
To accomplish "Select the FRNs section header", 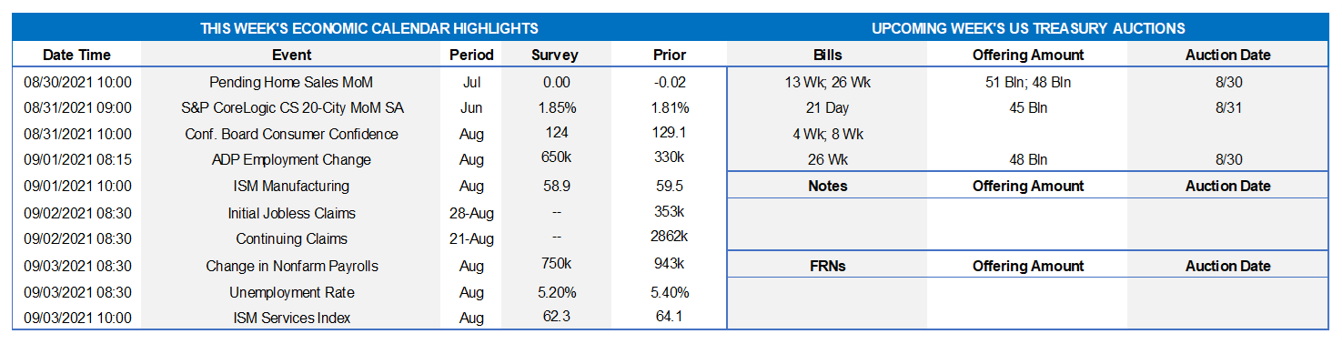I will point(827,267).
